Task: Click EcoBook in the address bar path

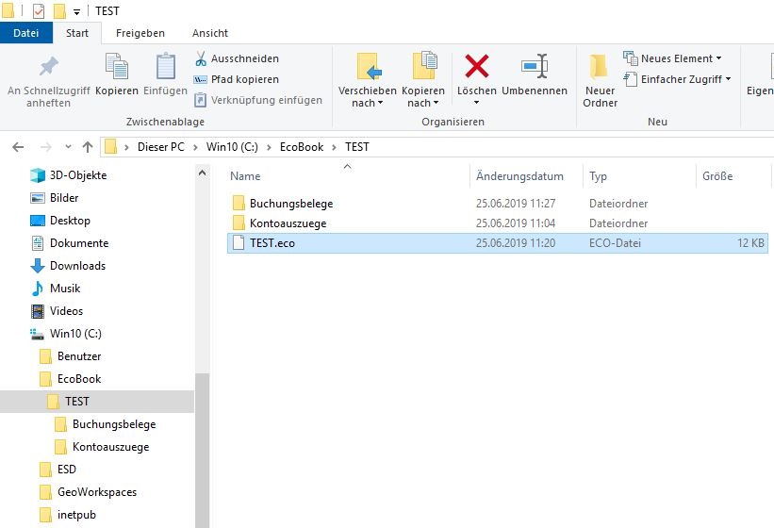Action: [x=302, y=147]
